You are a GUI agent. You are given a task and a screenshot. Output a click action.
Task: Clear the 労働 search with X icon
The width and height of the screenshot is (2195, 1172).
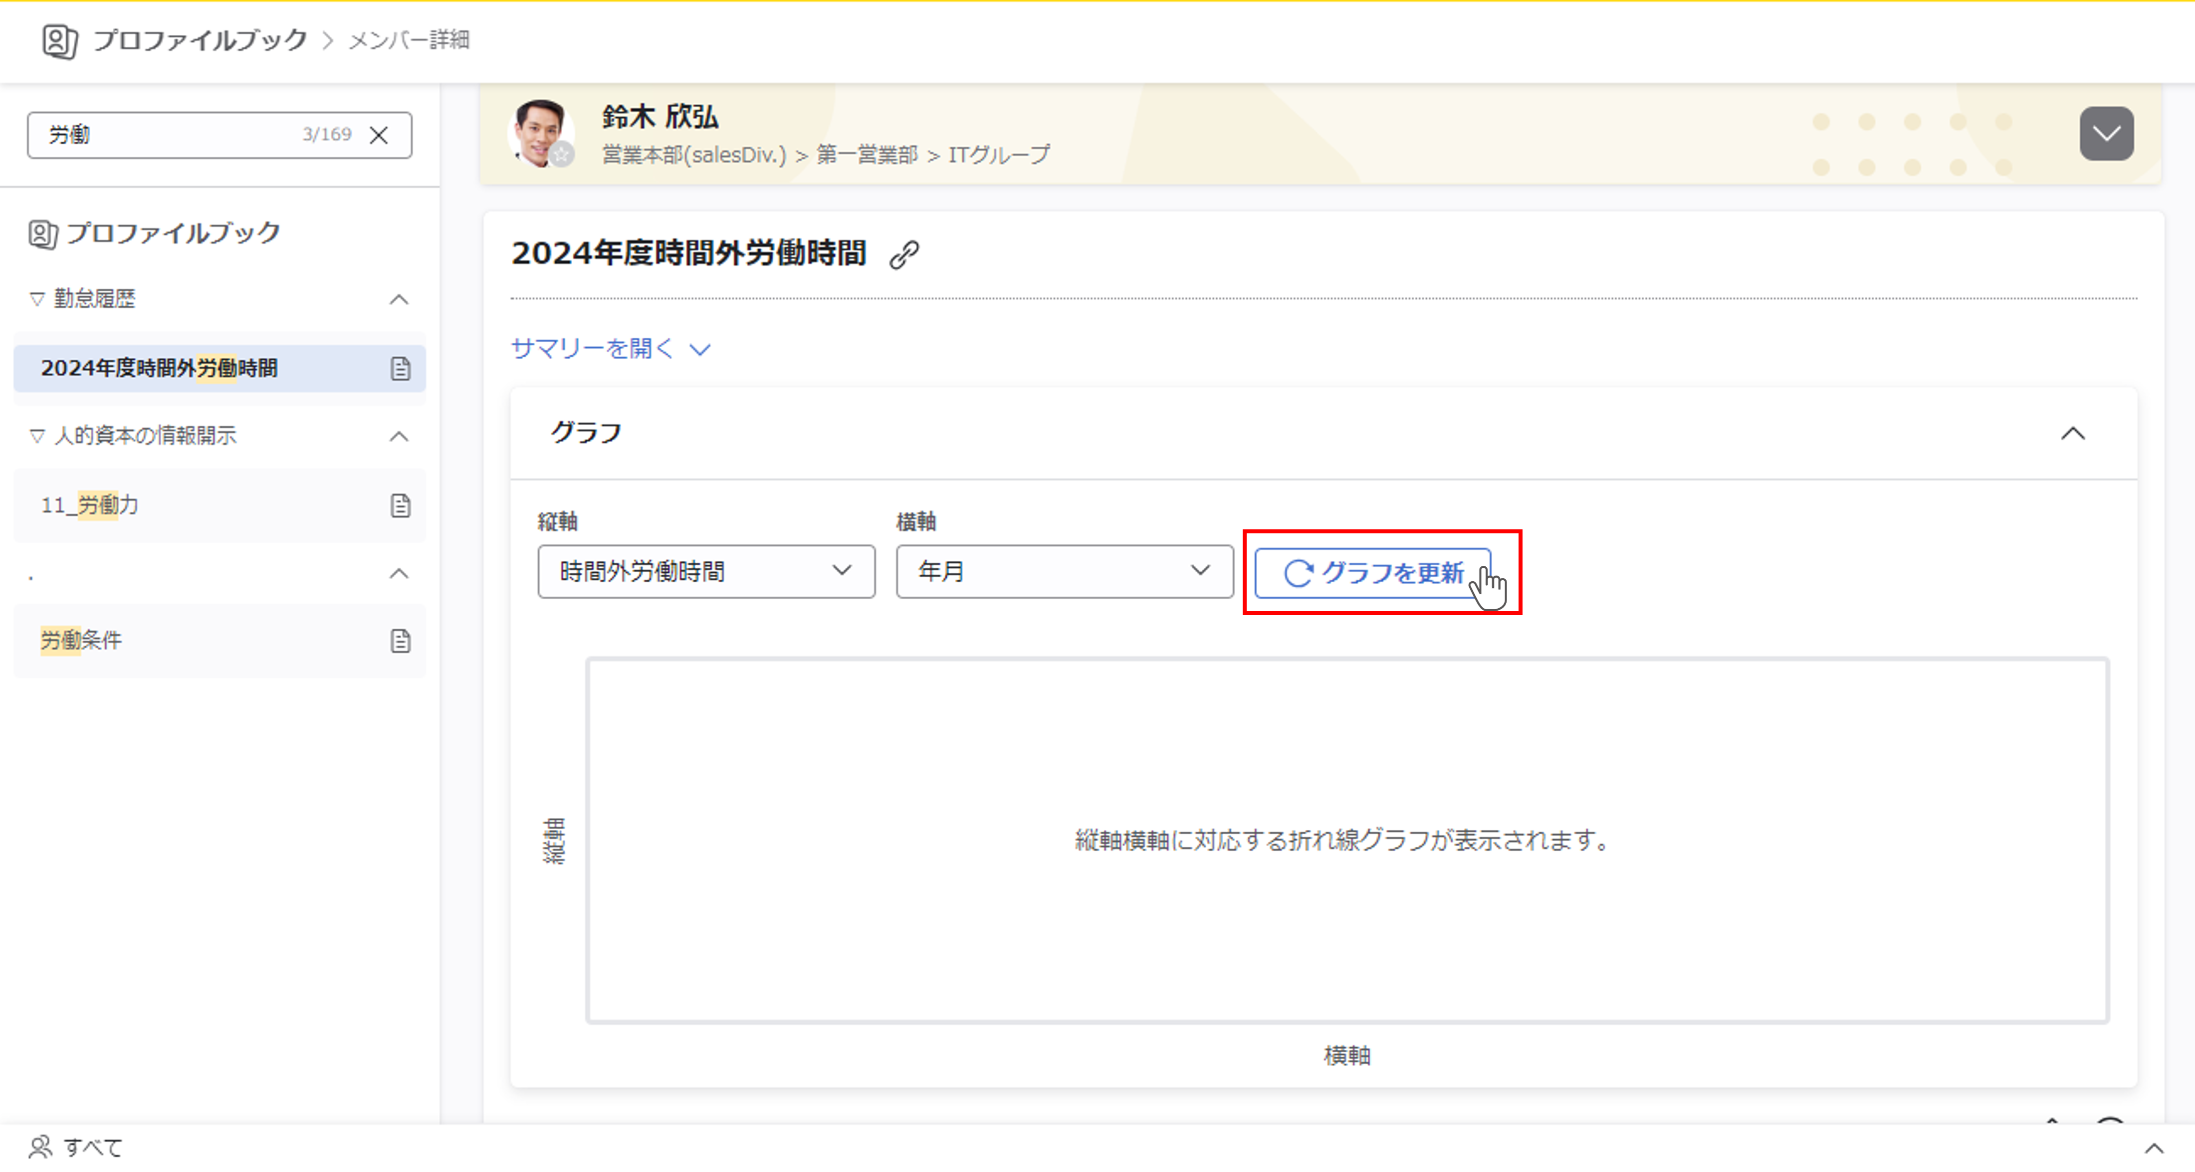click(x=379, y=135)
